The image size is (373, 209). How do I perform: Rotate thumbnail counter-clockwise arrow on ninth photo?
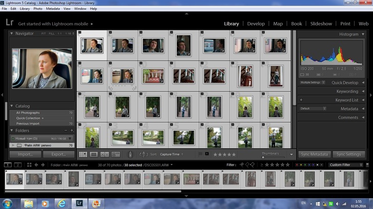click(110, 88)
